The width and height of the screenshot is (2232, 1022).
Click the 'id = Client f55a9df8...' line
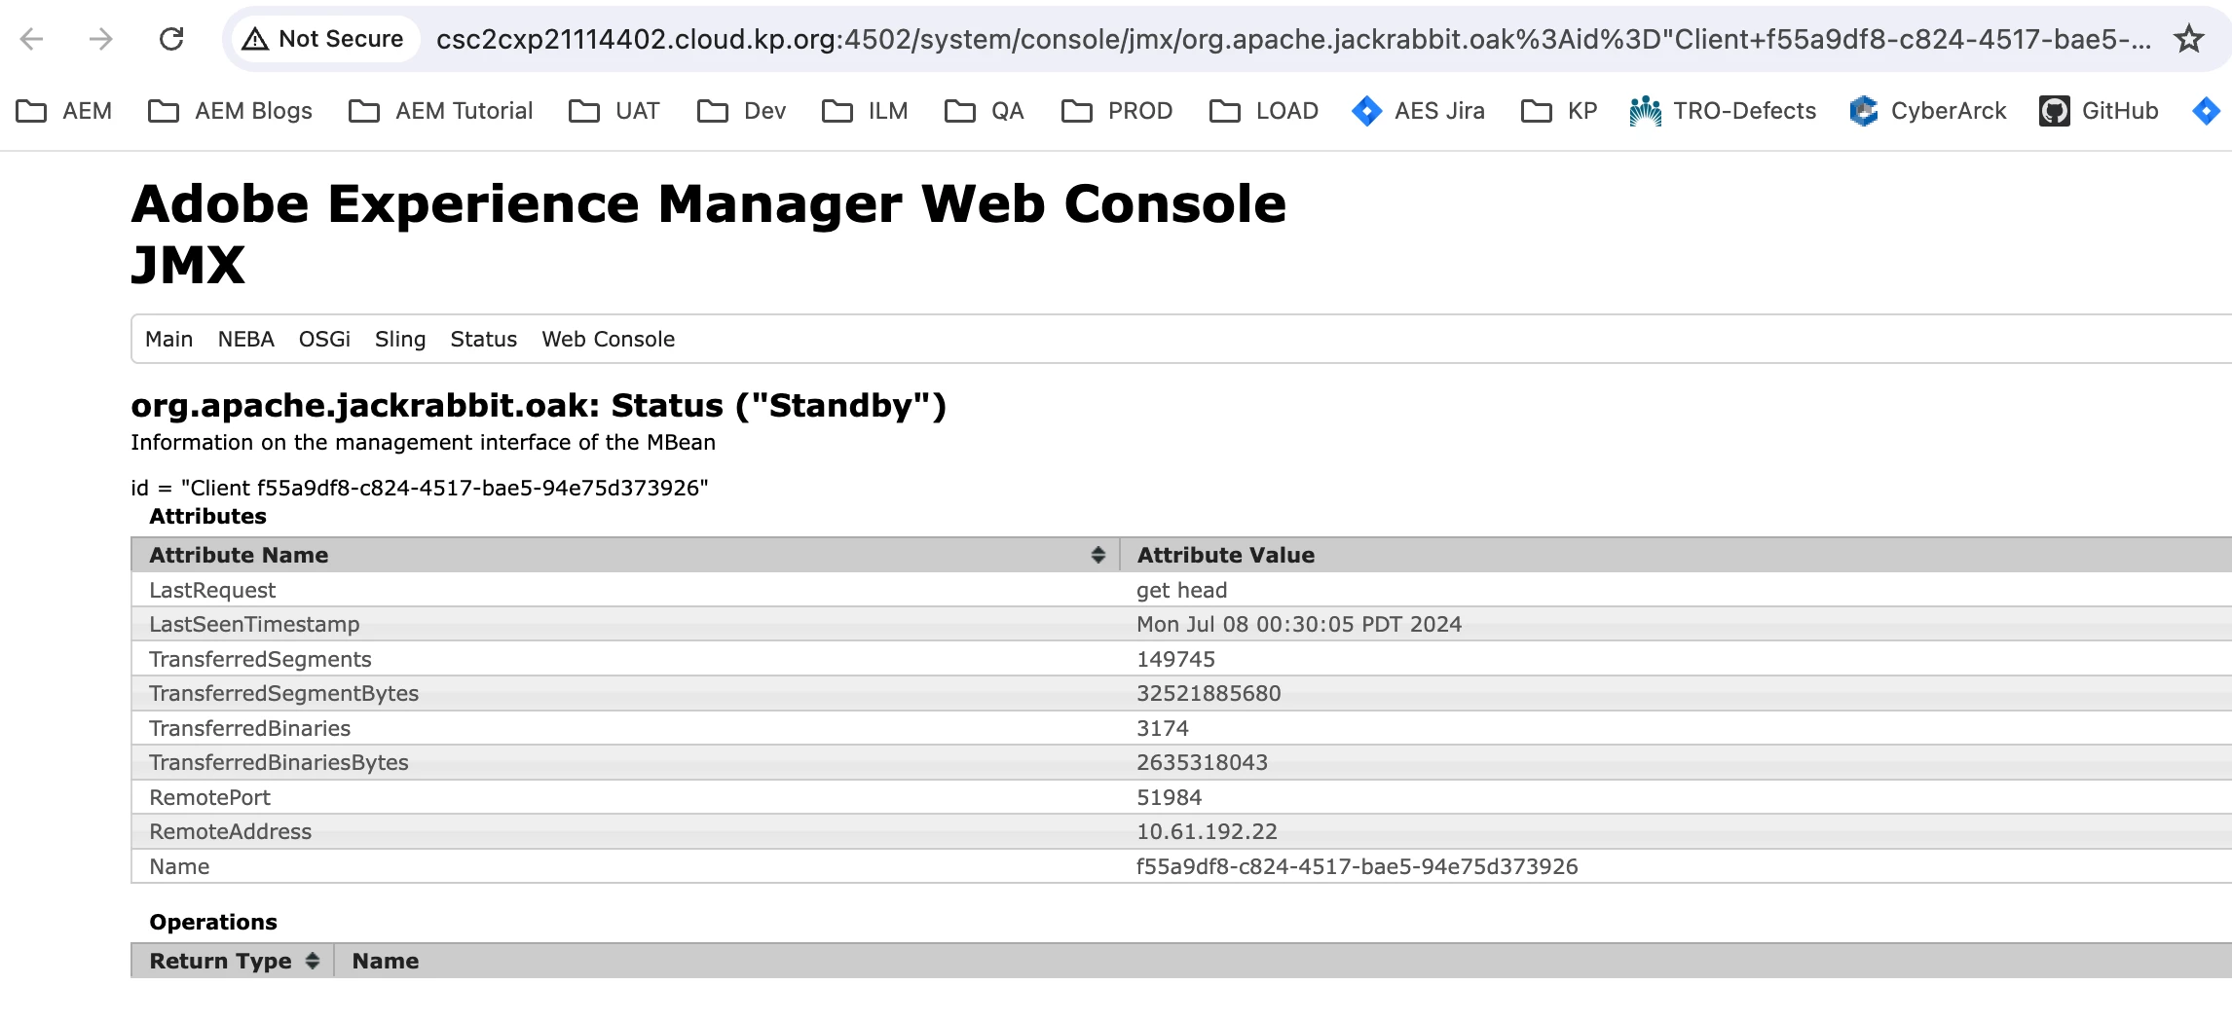click(419, 488)
